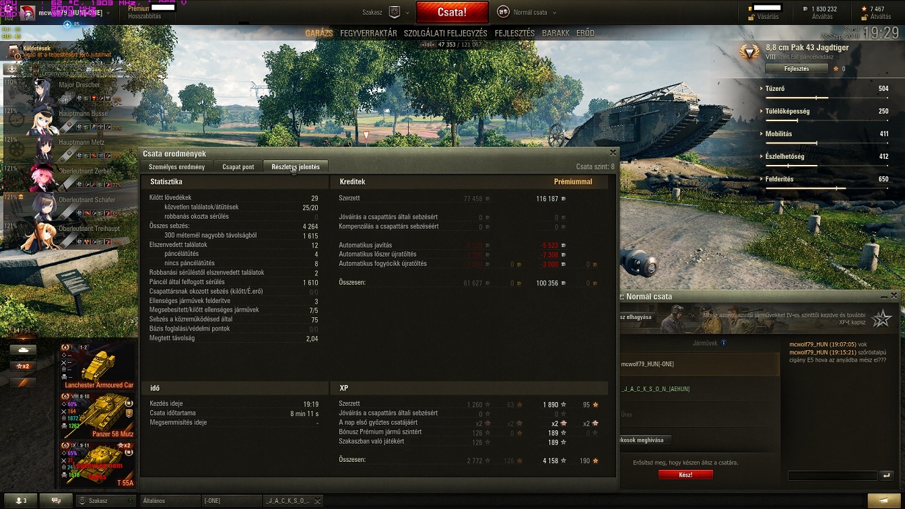The image size is (905, 509).
Task: Expand the Tüzerő stat section
Action: 824,88
